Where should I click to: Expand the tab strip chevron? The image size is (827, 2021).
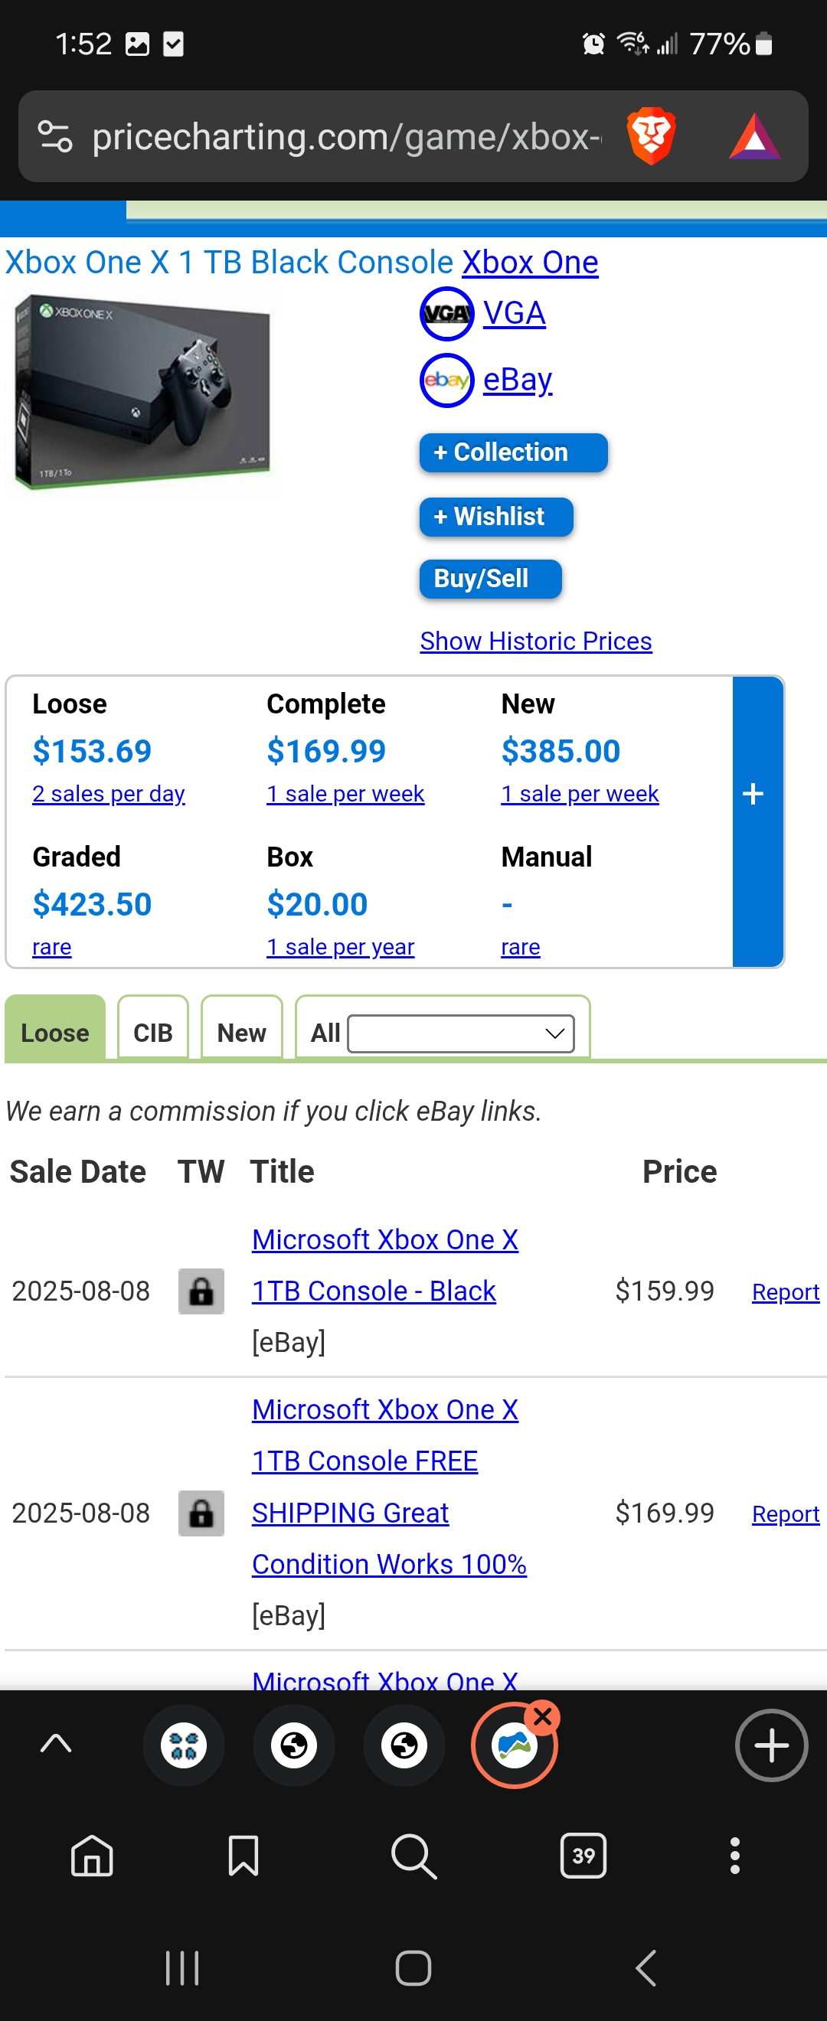tap(56, 1743)
